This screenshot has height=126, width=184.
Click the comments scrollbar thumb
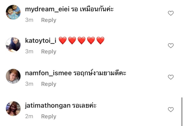tap(182, 112)
